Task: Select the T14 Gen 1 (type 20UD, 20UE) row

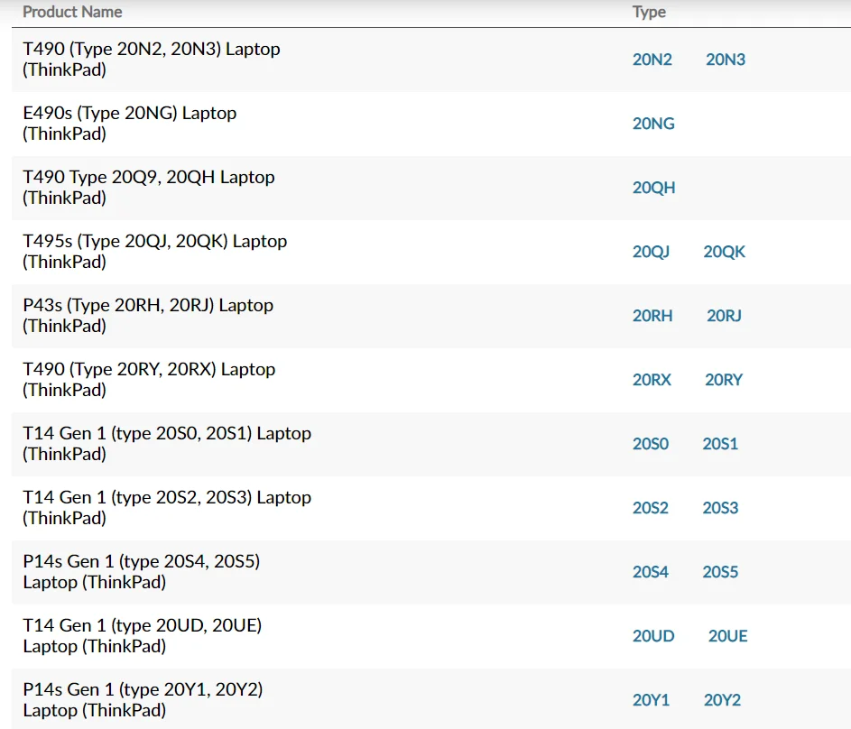Action: 431,636
